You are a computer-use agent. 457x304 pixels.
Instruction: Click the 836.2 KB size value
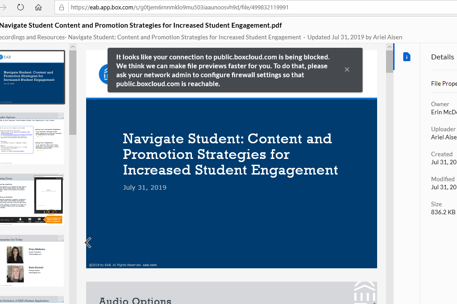pyautogui.click(x=443, y=212)
